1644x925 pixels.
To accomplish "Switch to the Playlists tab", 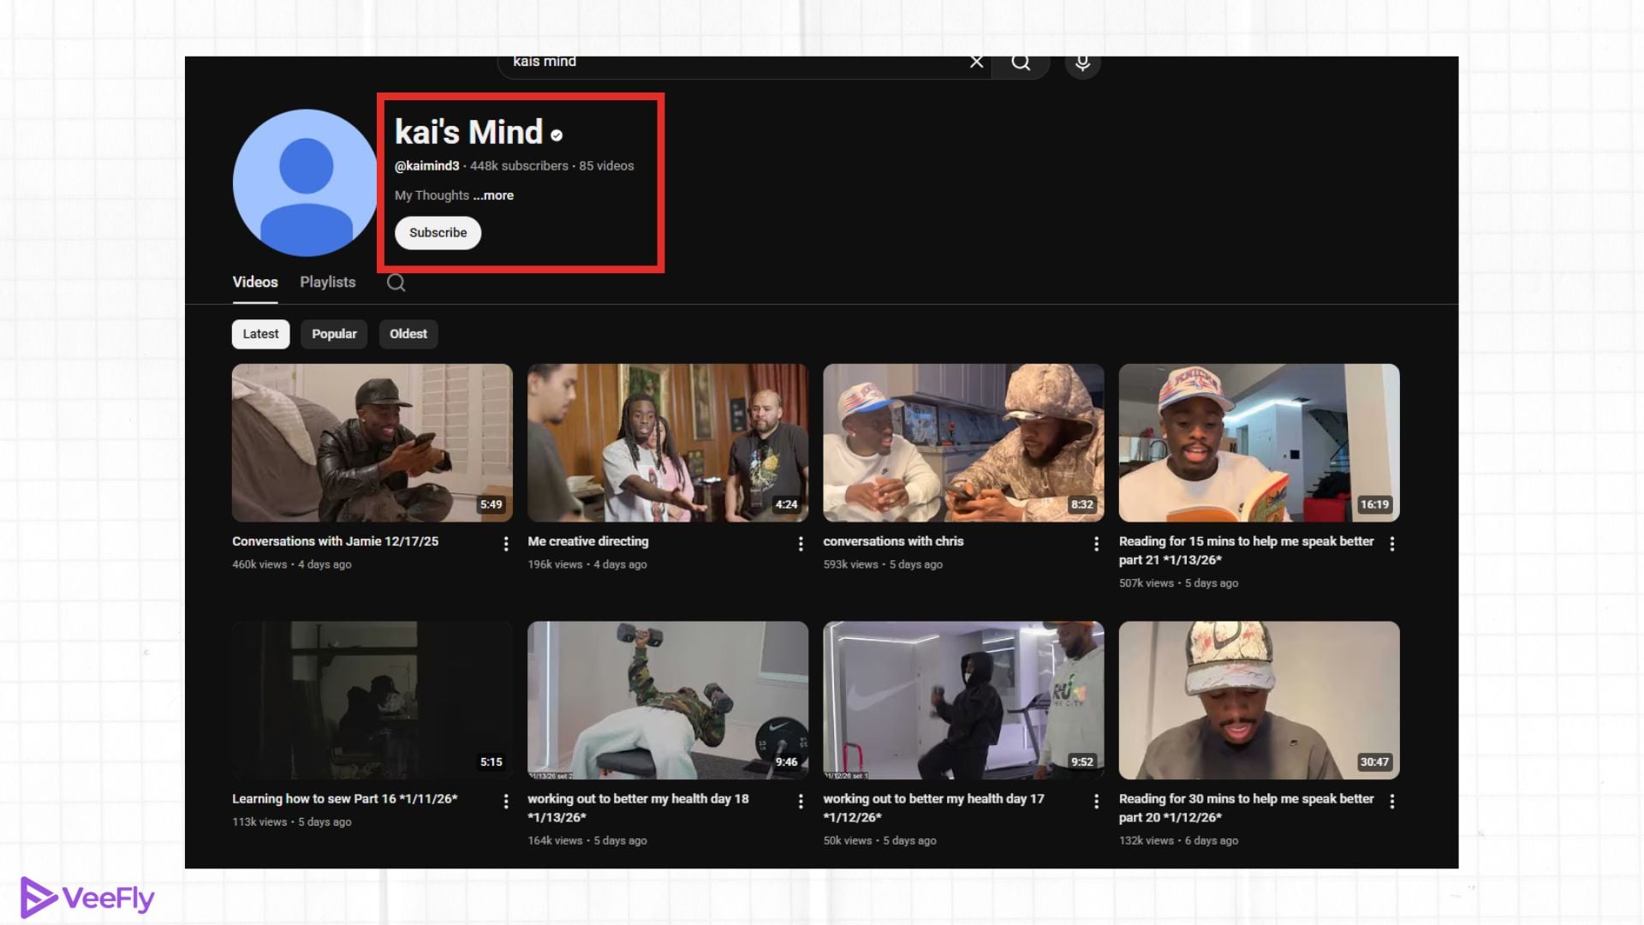I will [x=327, y=282].
